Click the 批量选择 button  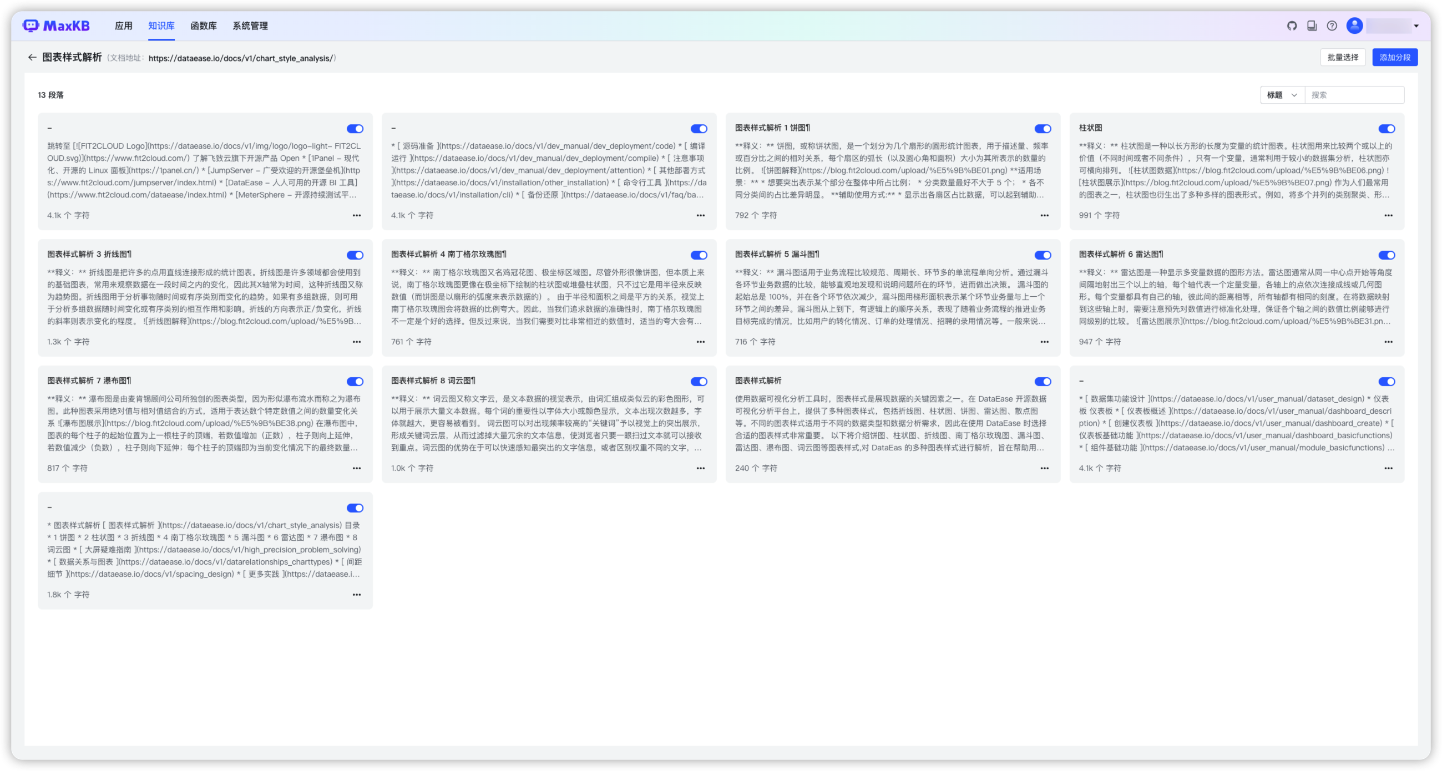point(1342,58)
